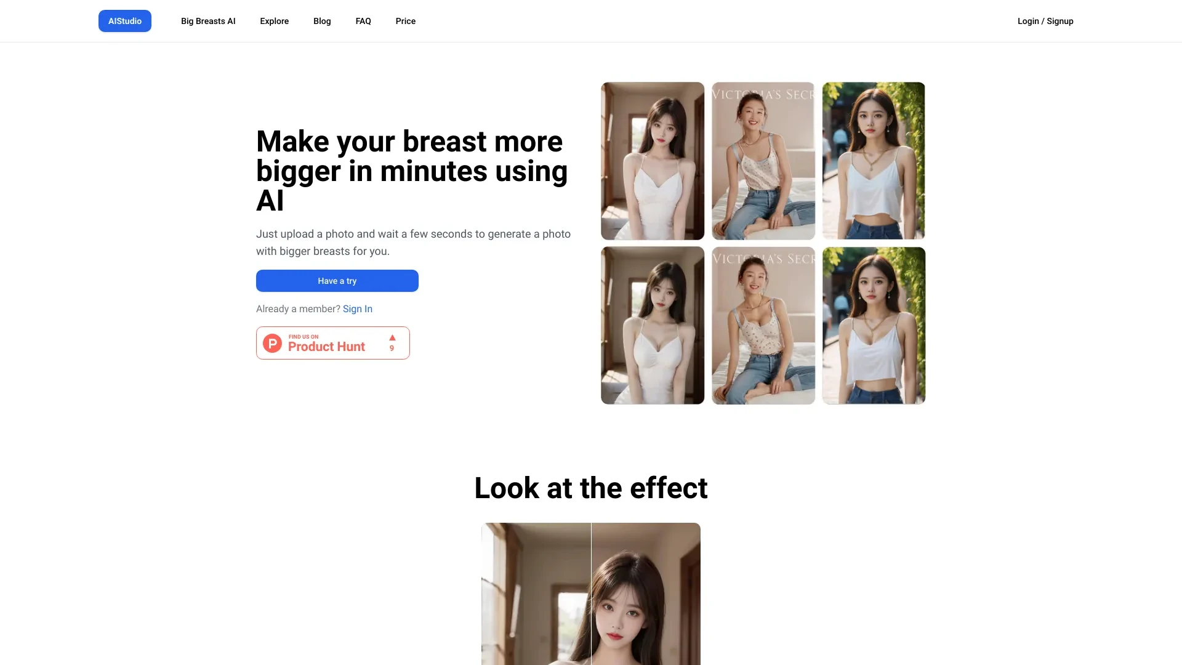Image resolution: width=1182 pixels, height=665 pixels.
Task: Select the 'Blog' tab
Action: pos(321,20)
